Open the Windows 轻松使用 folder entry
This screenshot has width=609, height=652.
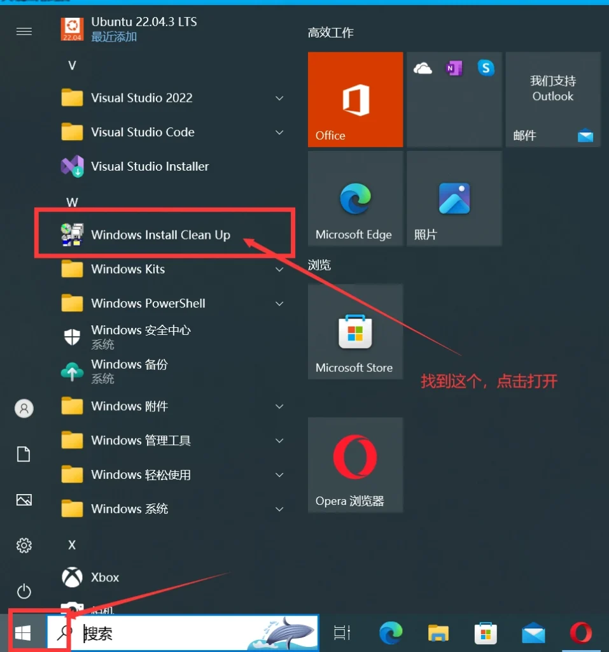point(173,475)
